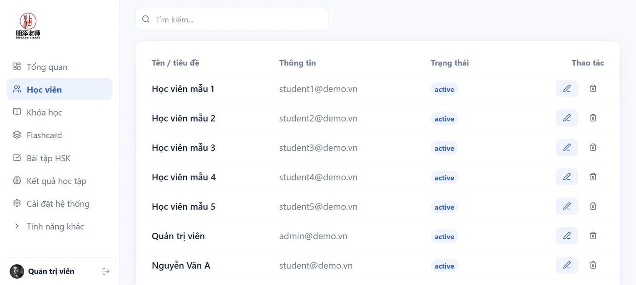Click the Kết quả học tập brain icon
The image size is (636, 285).
click(x=17, y=180)
